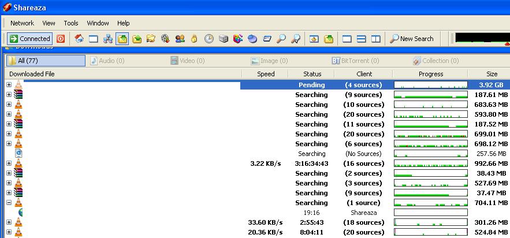Toggle the BitTorrent downloads filter
Screen dimensions: 510x238
(355, 61)
